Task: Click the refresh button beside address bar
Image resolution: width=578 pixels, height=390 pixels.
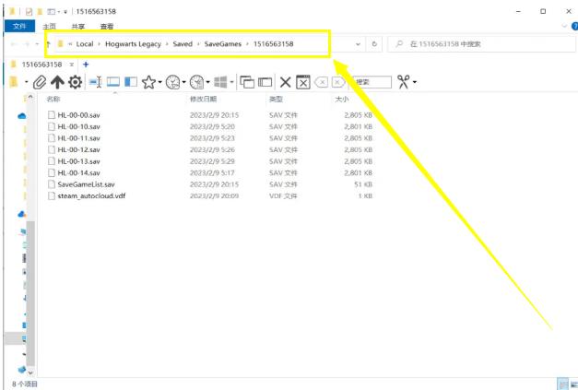Action: point(375,44)
